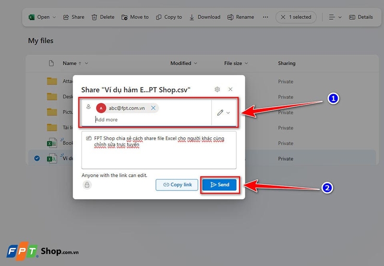Click the abc@fpt.com.vn recipient avatar
This screenshot has width=384, height=266.
(101, 108)
